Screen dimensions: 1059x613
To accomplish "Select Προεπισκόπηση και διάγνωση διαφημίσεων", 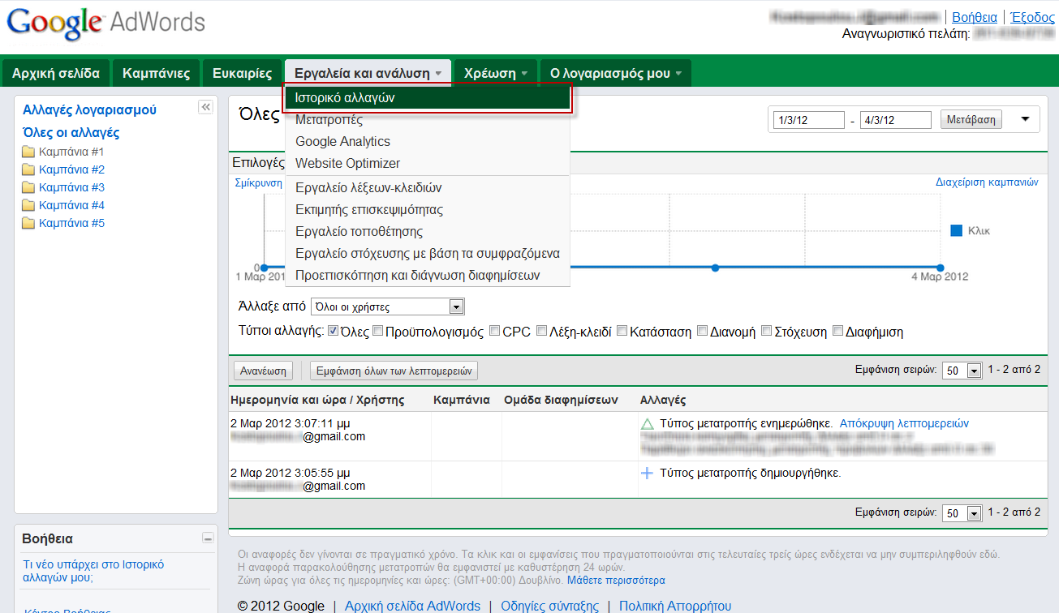I will 428,276.
